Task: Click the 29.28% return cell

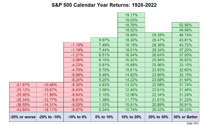Action: tap(159, 35)
